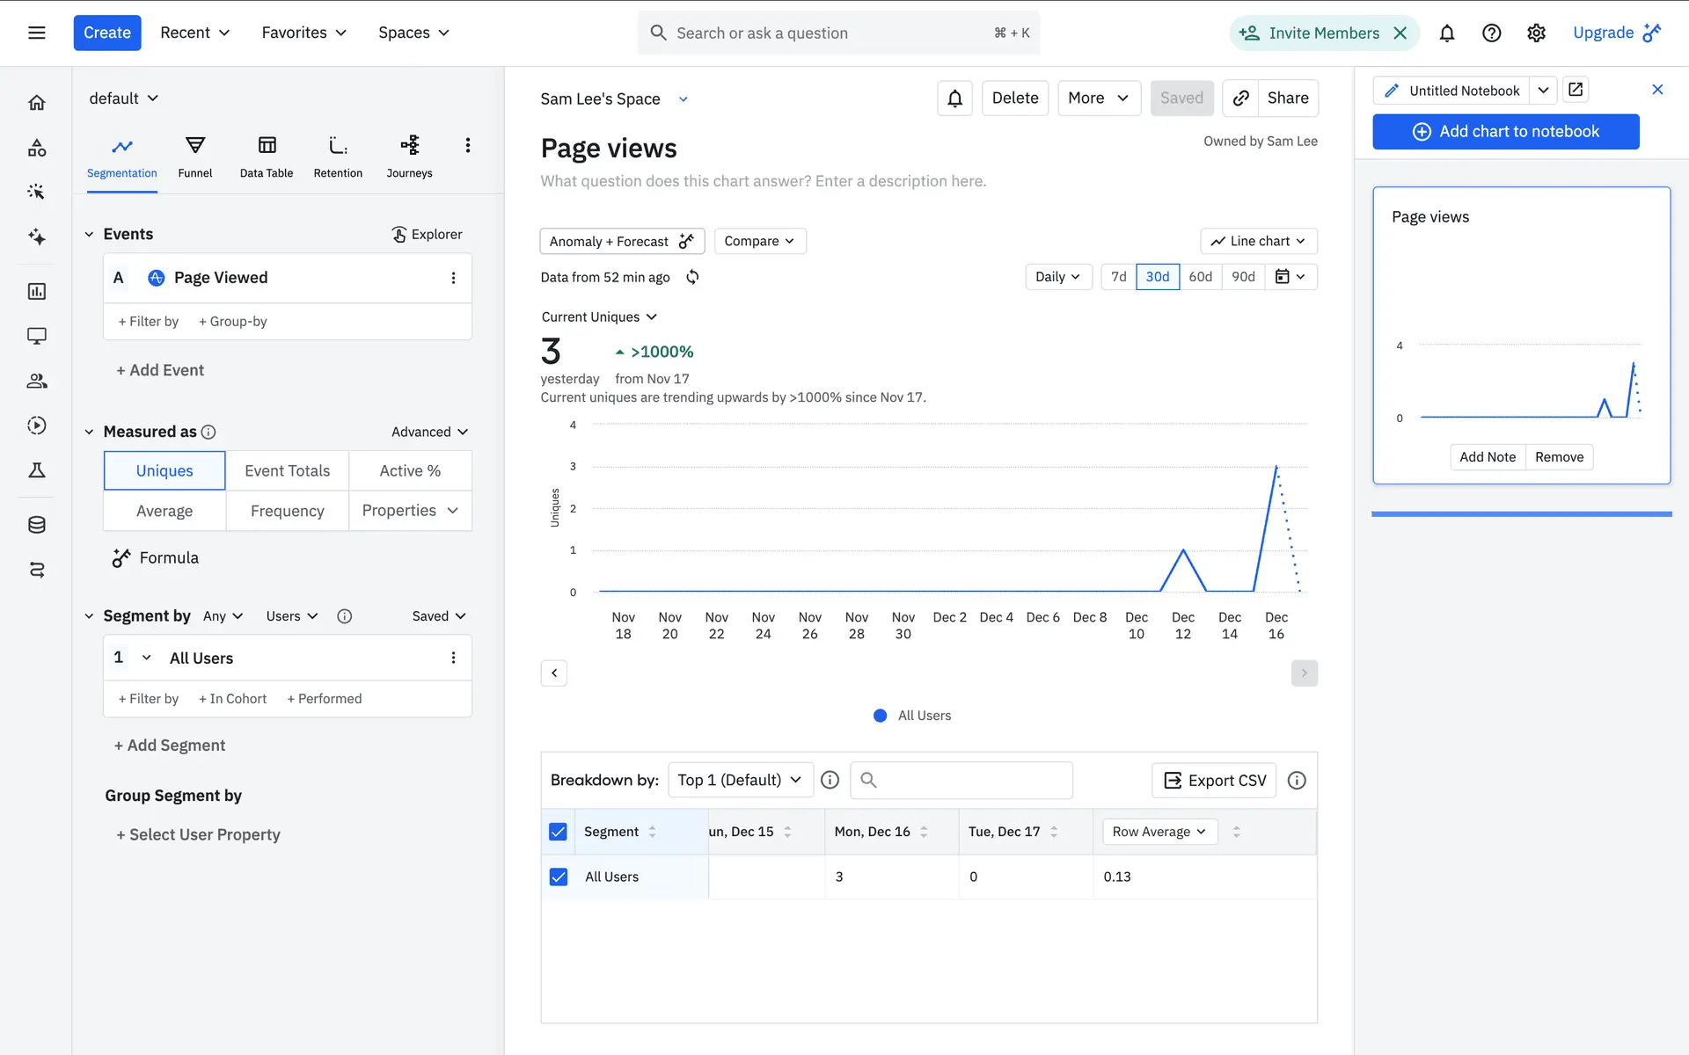1689x1055 pixels.
Task: Toggle the Segment header checkbox
Action: (558, 832)
